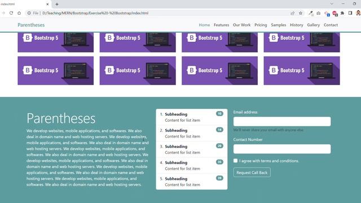This screenshot has height=203, width=361.
Task: Open Our Work nav link
Action: pos(241,25)
